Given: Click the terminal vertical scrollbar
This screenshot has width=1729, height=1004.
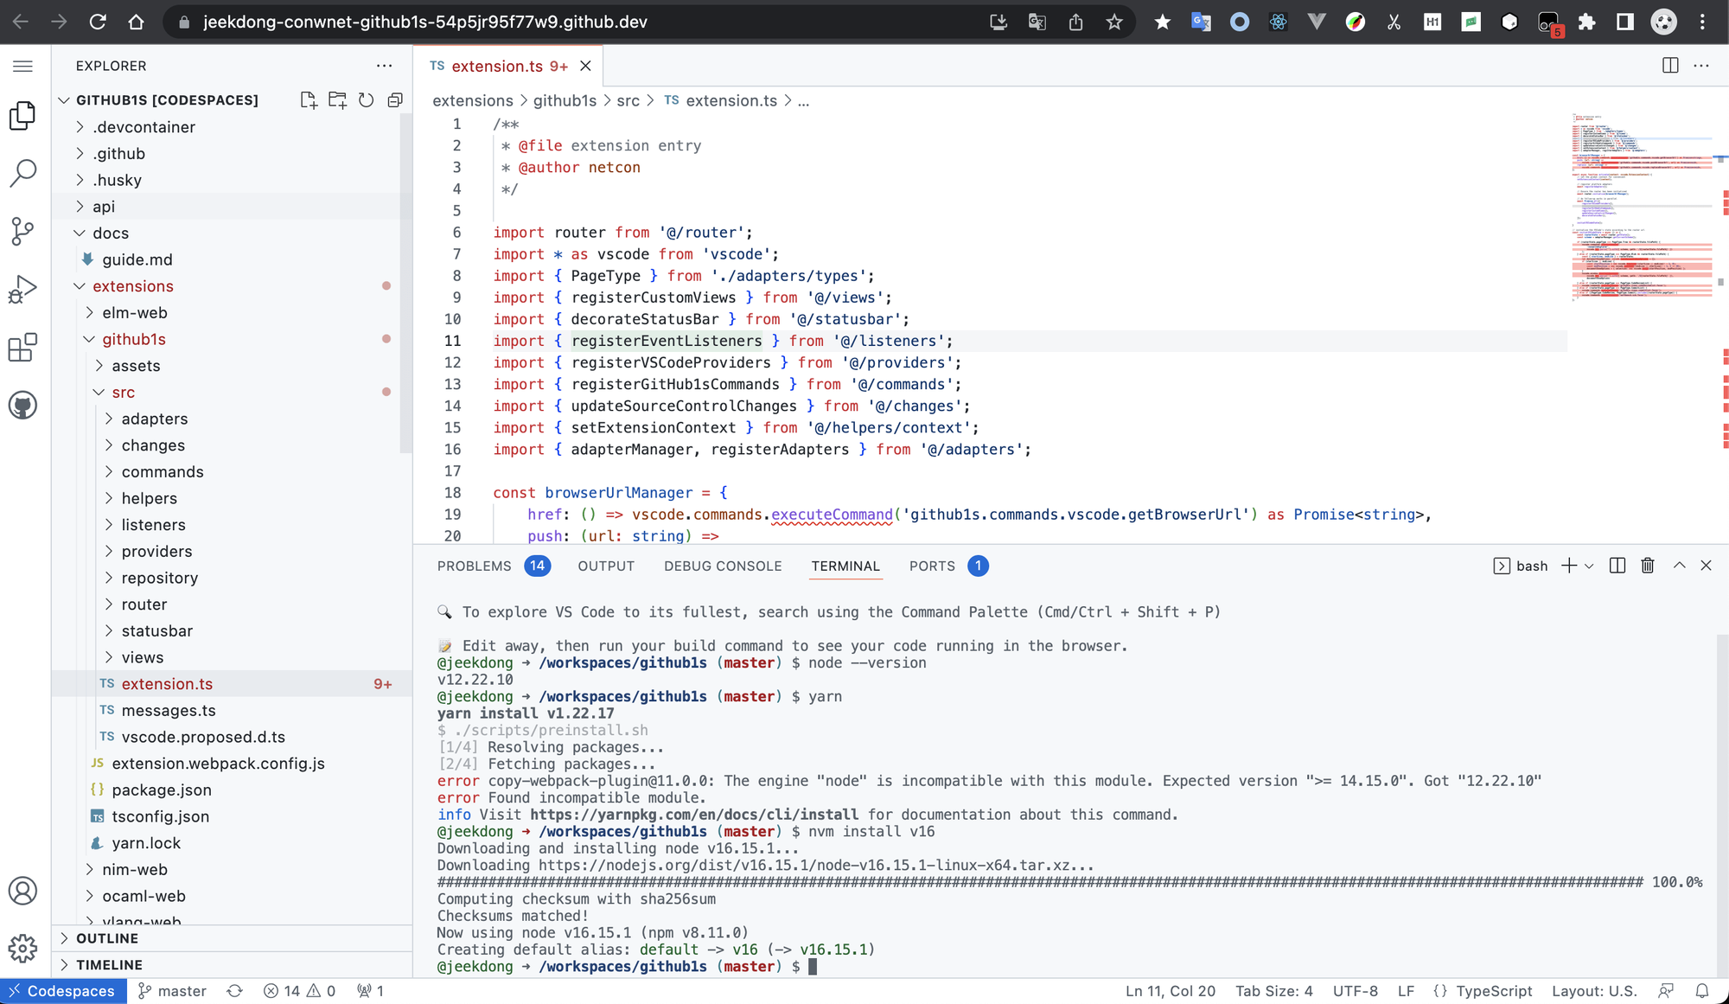Looking at the screenshot, I should coord(1722,804).
